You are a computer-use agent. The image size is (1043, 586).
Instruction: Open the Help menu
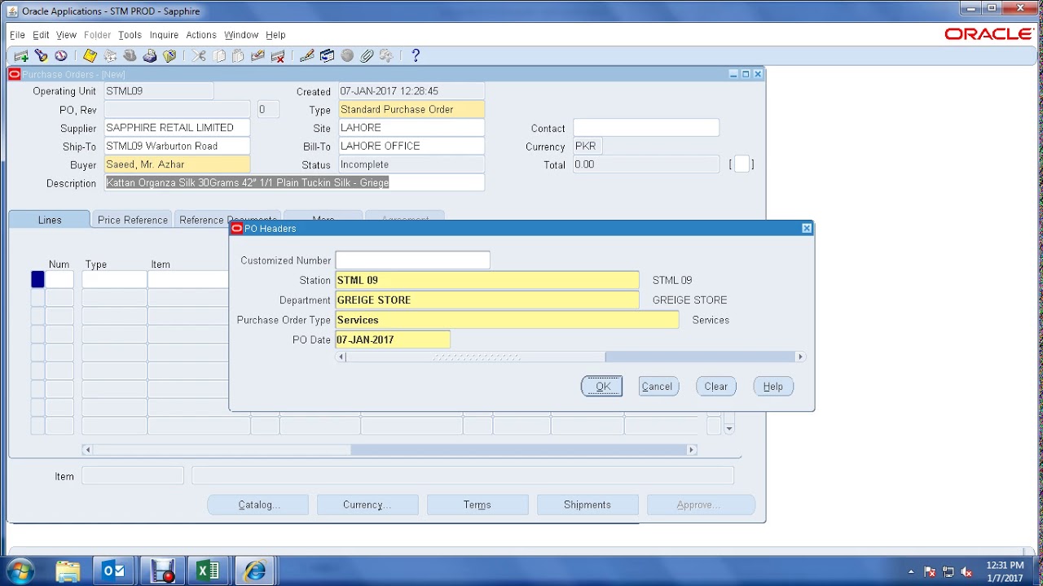click(x=275, y=35)
